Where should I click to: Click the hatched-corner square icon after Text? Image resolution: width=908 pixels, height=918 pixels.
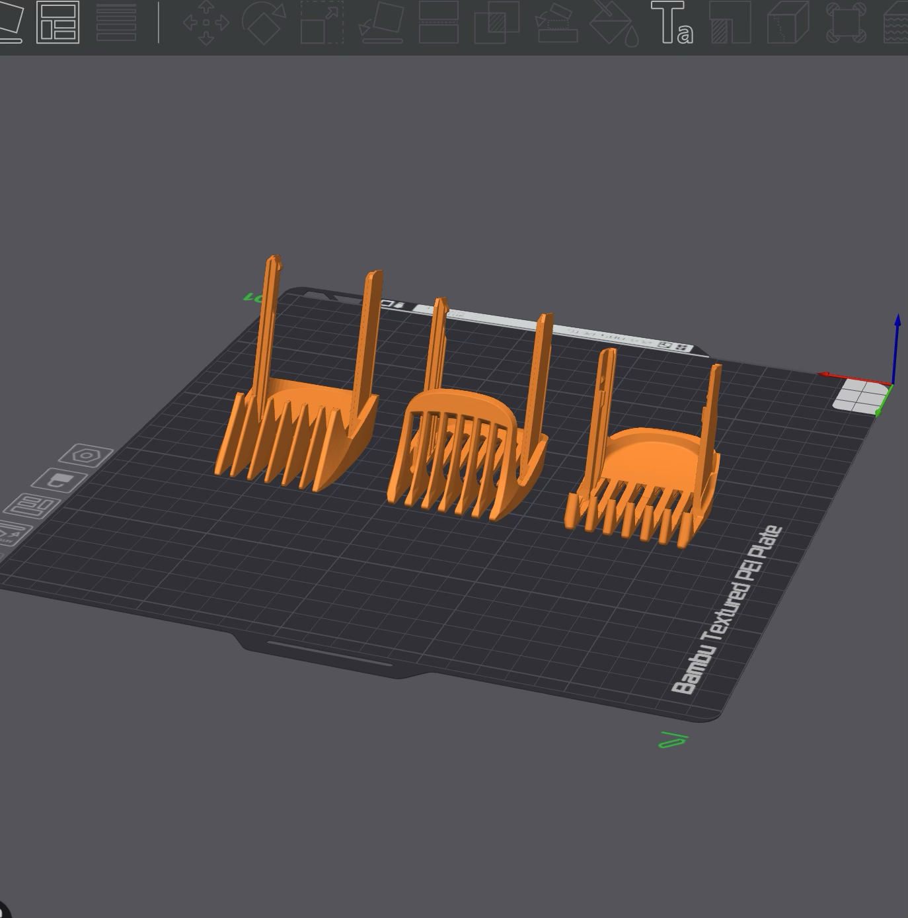[x=730, y=22]
